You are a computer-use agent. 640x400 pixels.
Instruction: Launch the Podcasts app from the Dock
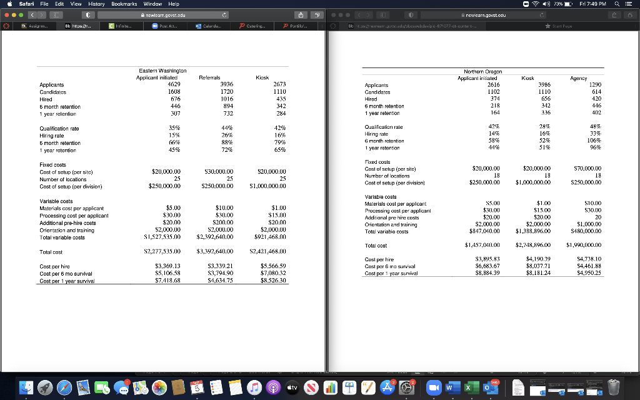tap(272, 389)
